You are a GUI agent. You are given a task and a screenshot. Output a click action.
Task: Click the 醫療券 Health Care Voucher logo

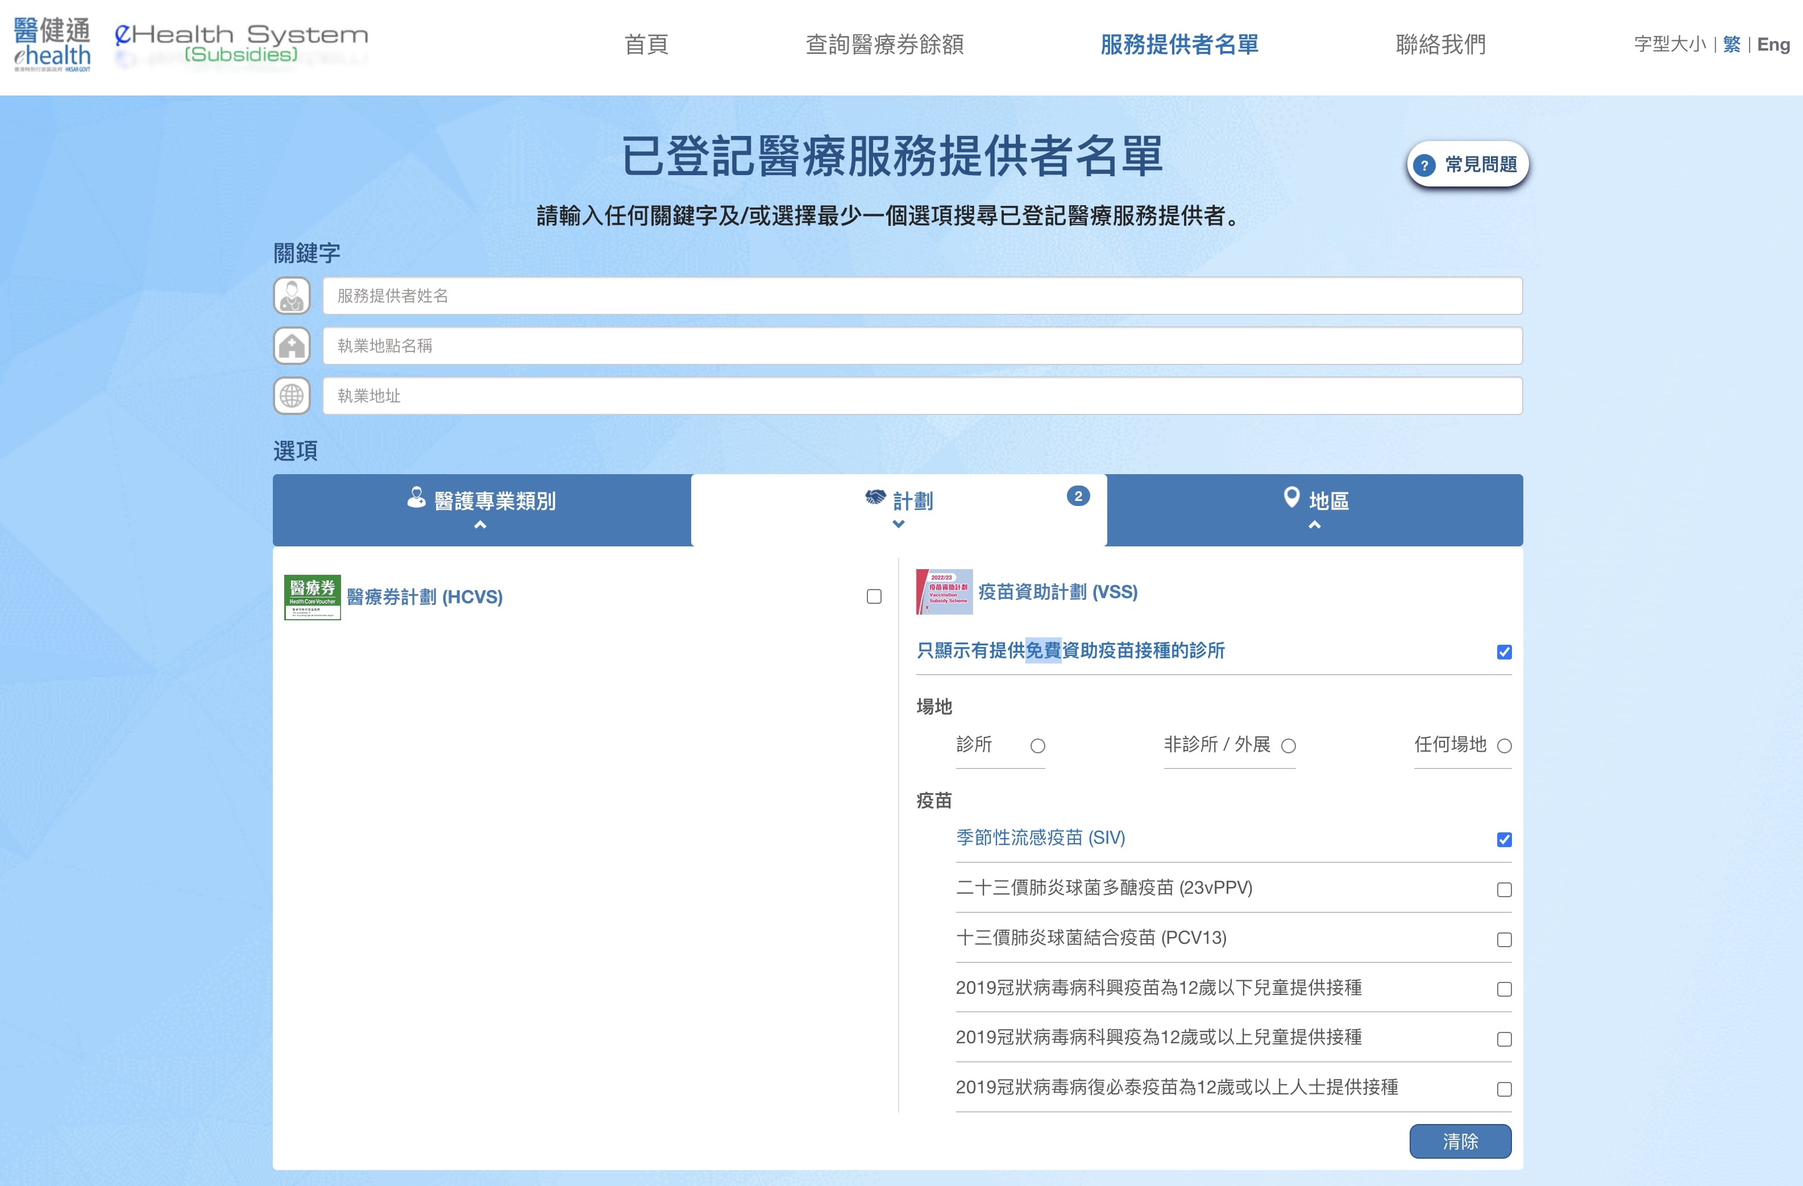pyautogui.click(x=312, y=596)
